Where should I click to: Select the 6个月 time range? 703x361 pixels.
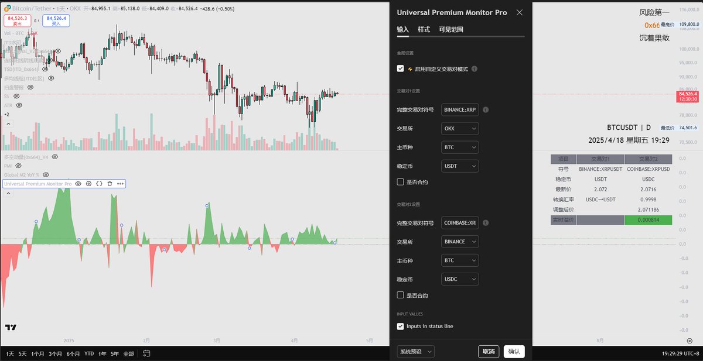point(73,353)
